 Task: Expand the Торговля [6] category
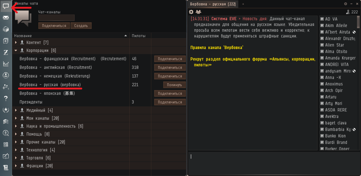pyautogui.click(x=16, y=158)
